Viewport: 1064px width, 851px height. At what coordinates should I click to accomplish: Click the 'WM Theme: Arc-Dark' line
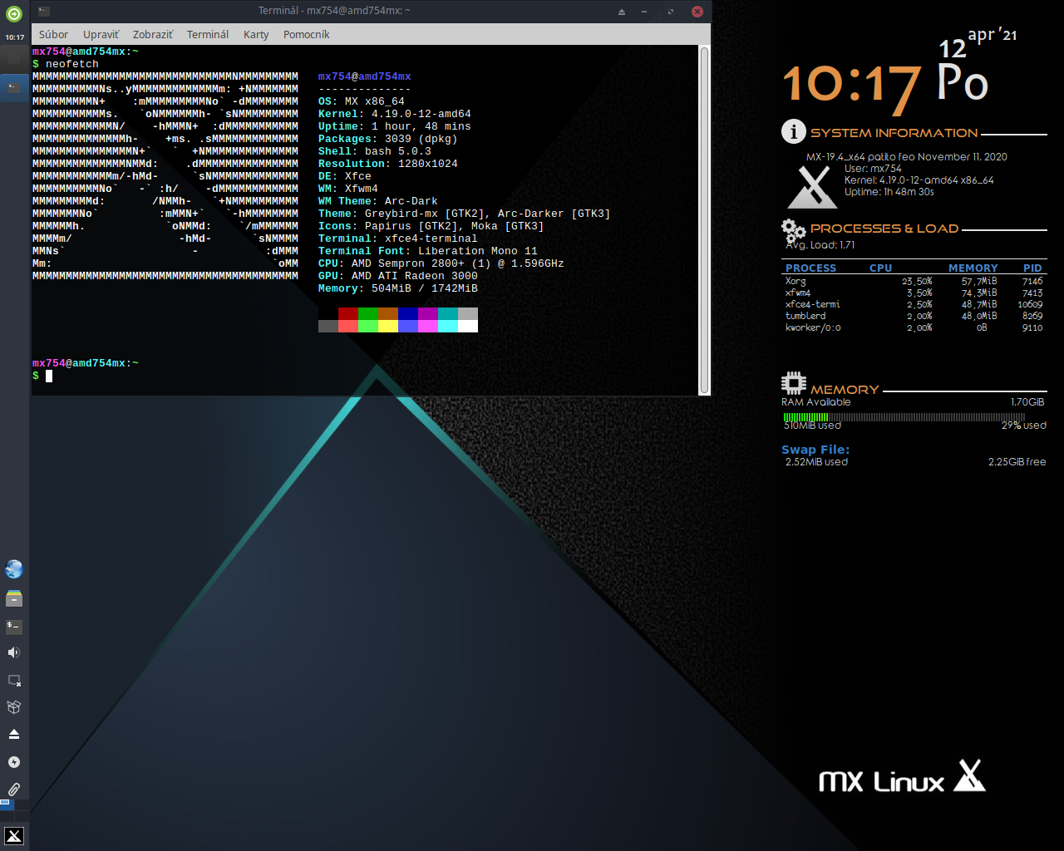(378, 201)
